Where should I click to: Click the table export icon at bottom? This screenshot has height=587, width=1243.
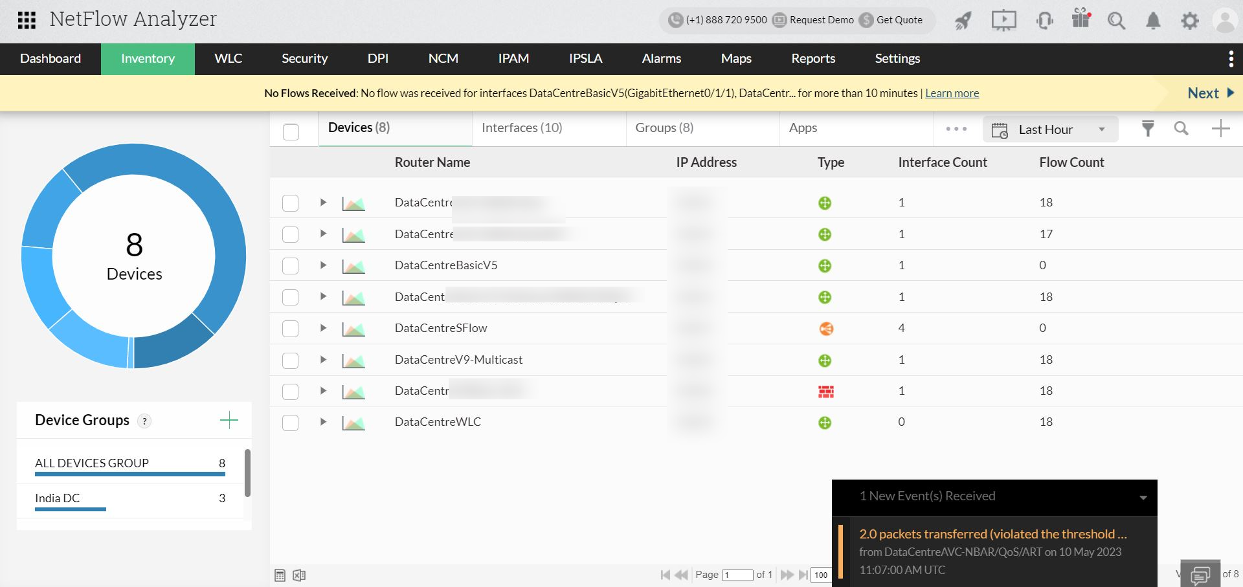280,575
